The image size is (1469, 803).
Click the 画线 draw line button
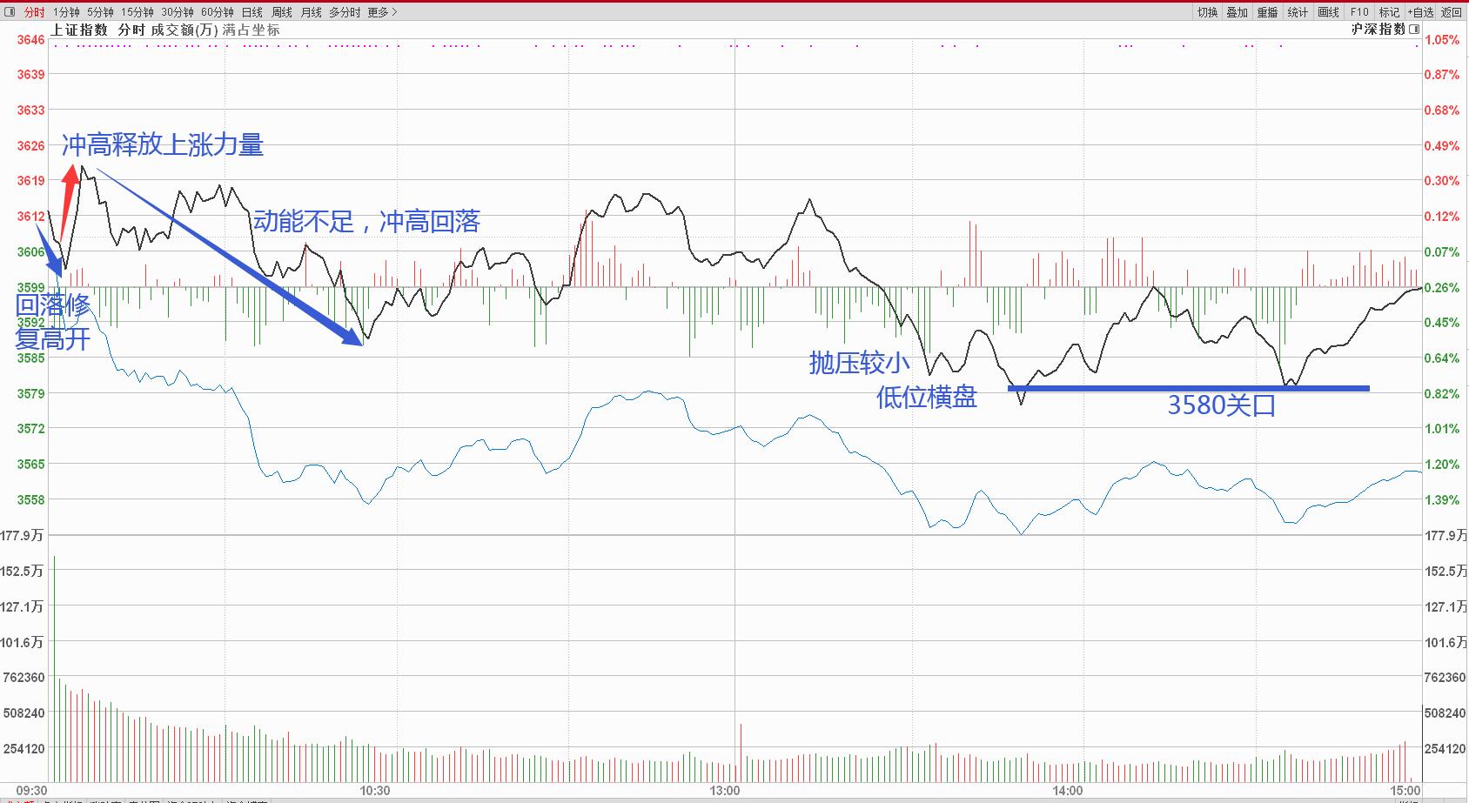[x=1328, y=12]
